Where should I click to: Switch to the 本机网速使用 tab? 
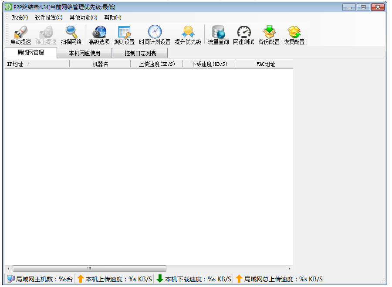[x=84, y=53]
